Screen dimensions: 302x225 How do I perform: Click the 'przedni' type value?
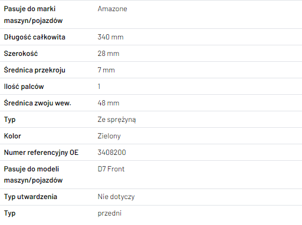[110, 213]
